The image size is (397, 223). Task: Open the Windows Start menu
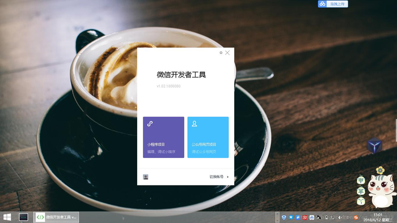[x=7, y=217]
